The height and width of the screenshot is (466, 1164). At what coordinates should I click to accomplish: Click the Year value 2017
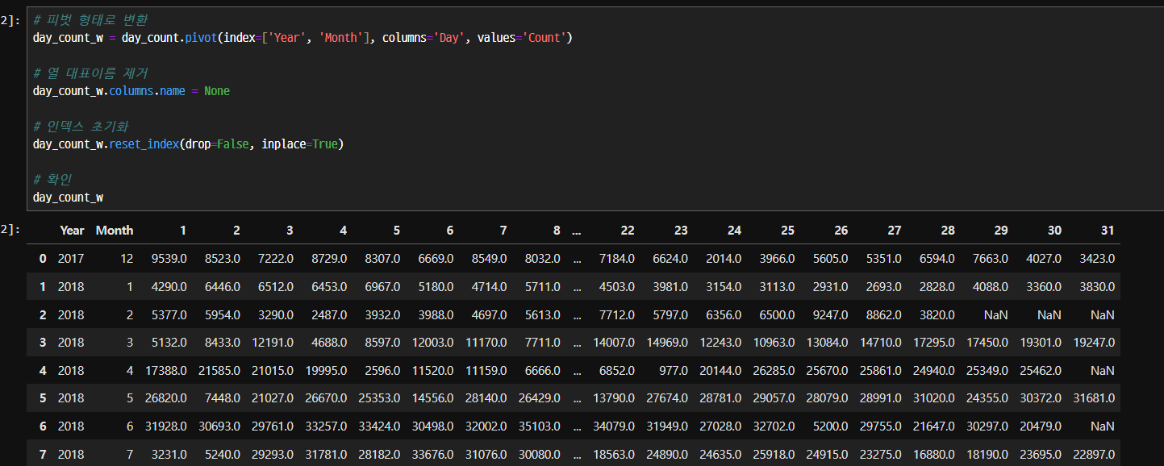pyautogui.click(x=71, y=259)
